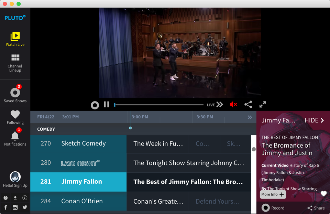Select channel 270 Sketch Comedy
The image size is (330, 214).
pos(78,144)
